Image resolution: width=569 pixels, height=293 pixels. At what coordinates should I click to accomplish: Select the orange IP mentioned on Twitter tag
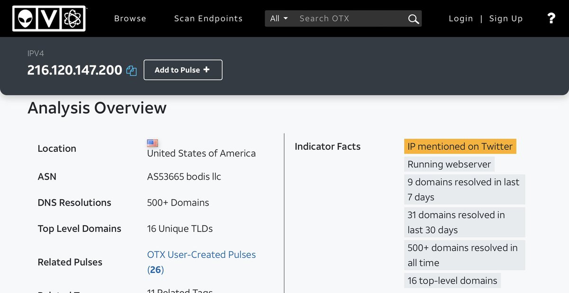[x=459, y=146]
